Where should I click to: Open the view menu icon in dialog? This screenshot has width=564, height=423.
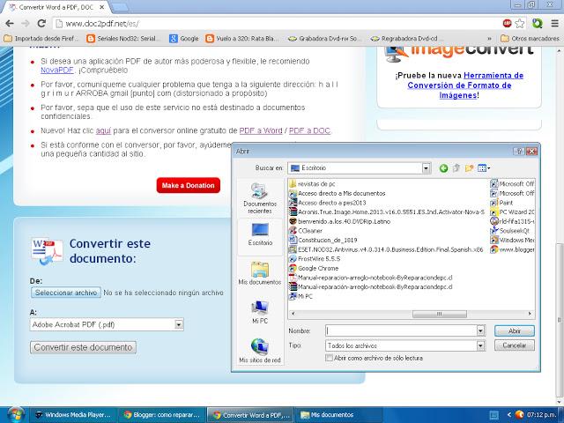(x=484, y=168)
